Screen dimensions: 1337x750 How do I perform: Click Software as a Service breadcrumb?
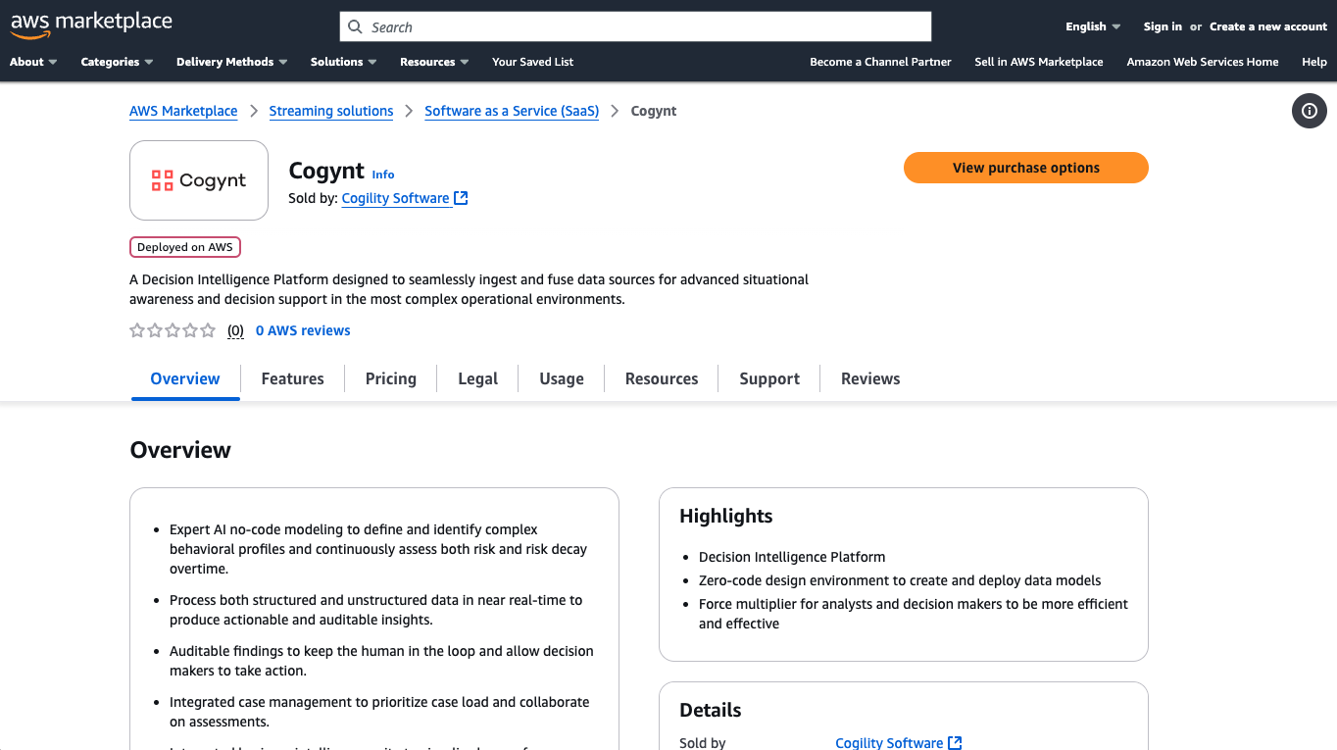tap(512, 111)
